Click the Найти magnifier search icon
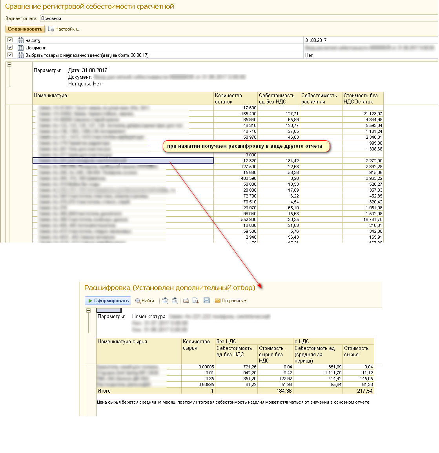Screen dimensions: 439x453 pyautogui.click(x=138, y=301)
